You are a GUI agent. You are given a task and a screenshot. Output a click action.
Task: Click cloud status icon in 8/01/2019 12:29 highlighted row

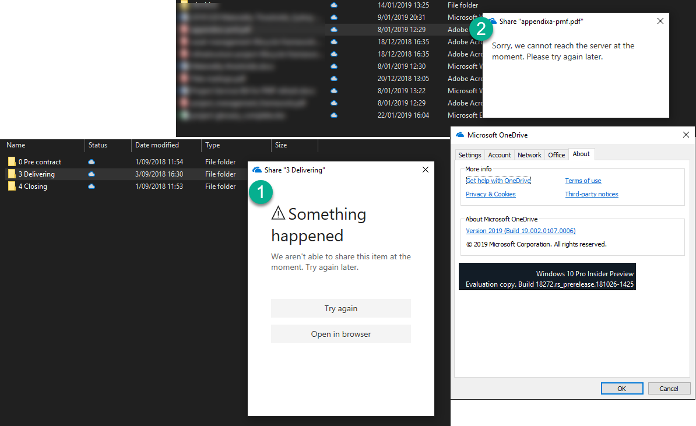click(x=334, y=30)
